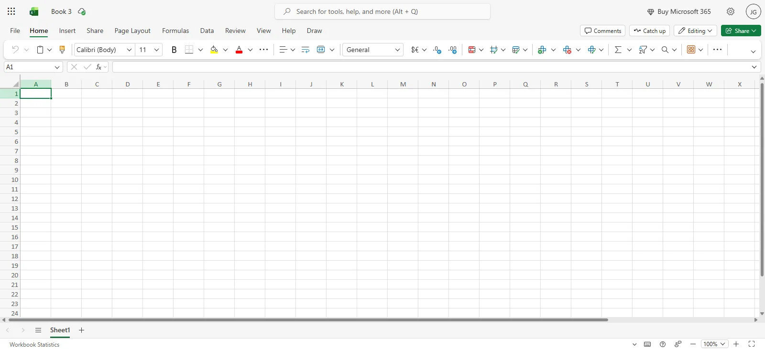Increase decimal places

(437, 50)
